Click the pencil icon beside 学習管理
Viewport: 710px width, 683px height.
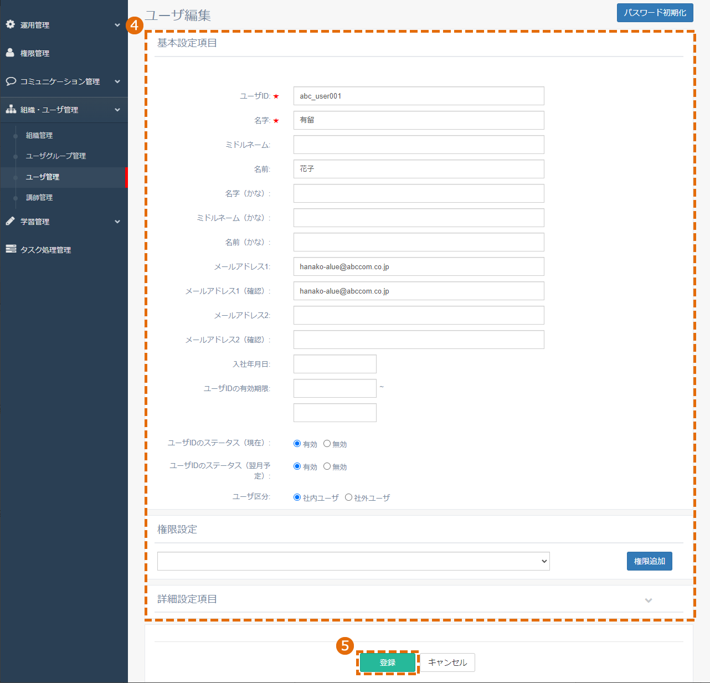coord(10,221)
